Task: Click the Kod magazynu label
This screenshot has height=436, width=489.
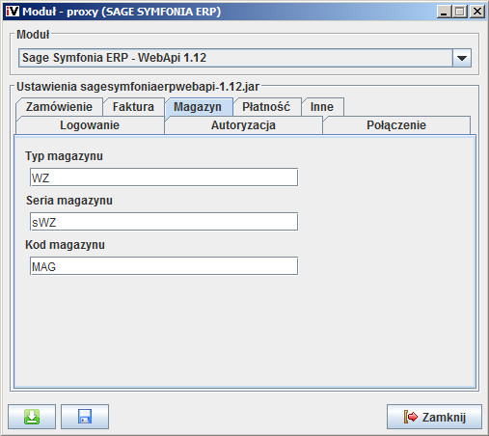Action: click(x=65, y=245)
